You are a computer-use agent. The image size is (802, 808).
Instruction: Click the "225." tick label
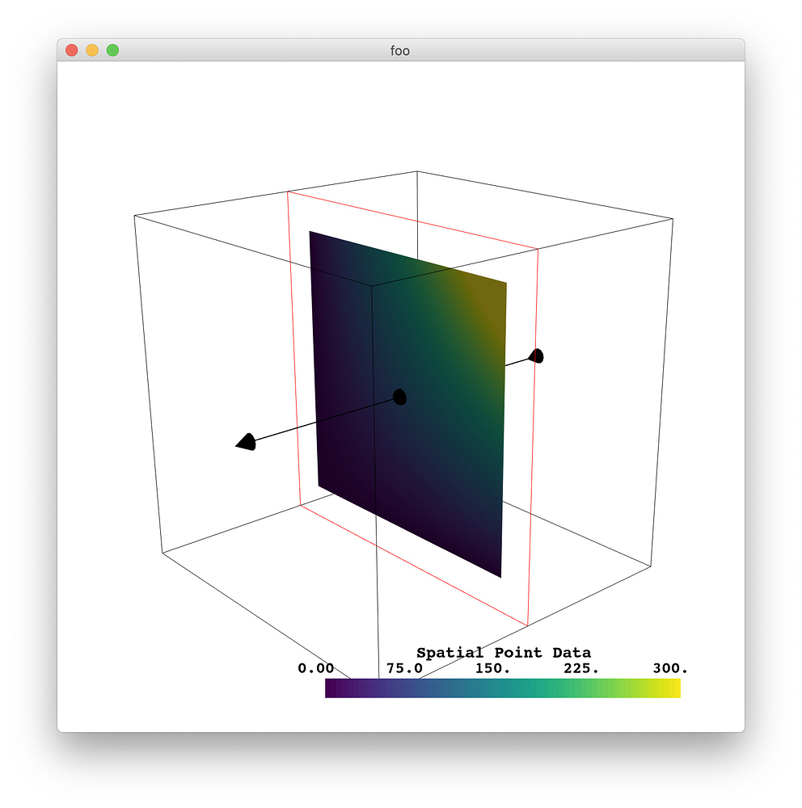point(582,669)
